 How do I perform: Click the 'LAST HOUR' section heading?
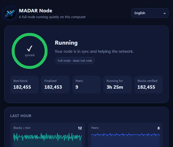[21, 116]
